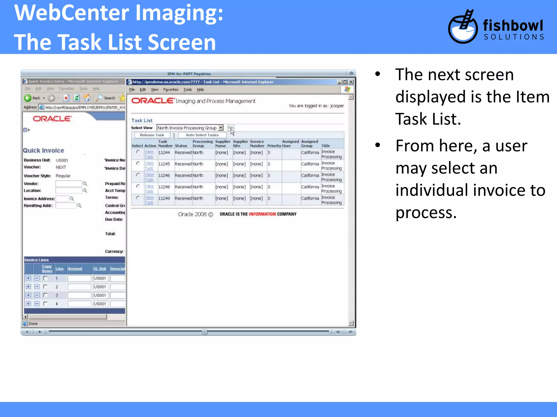Screen dimensions: 557x417
Task: Open Back button history dropdown arrow
Action: 44,98
